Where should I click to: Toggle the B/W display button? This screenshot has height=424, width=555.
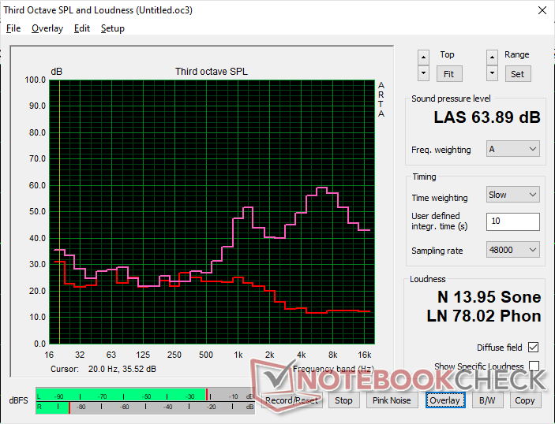point(487,400)
